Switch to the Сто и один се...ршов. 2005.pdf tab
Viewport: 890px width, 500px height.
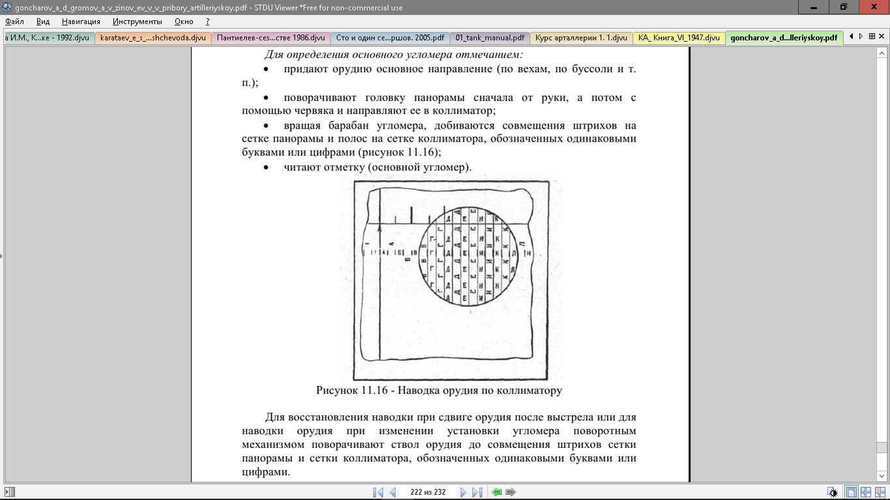pyautogui.click(x=390, y=38)
